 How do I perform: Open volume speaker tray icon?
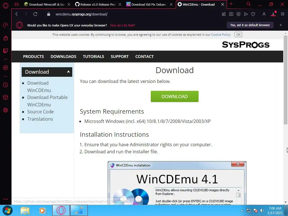point(262,210)
